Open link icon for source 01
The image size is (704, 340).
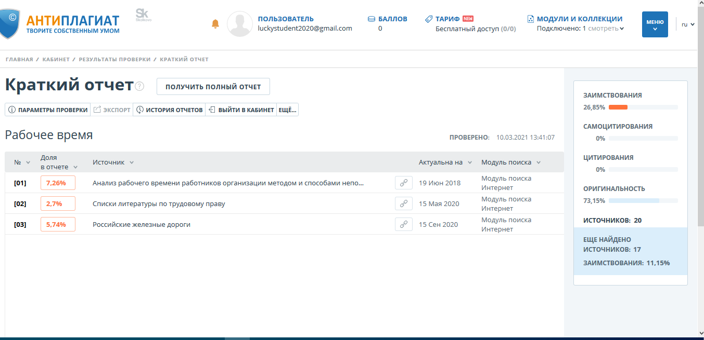tap(403, 183)
